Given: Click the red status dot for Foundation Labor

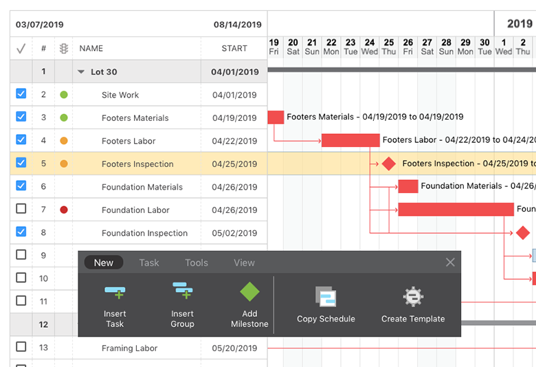Looking at the screenshot, I should 64,210.
